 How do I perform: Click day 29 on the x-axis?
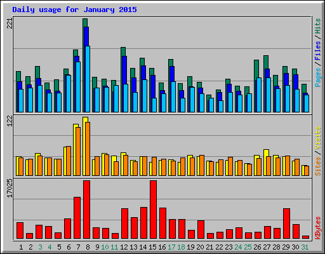pyautogui.click(x=286, y=247)
